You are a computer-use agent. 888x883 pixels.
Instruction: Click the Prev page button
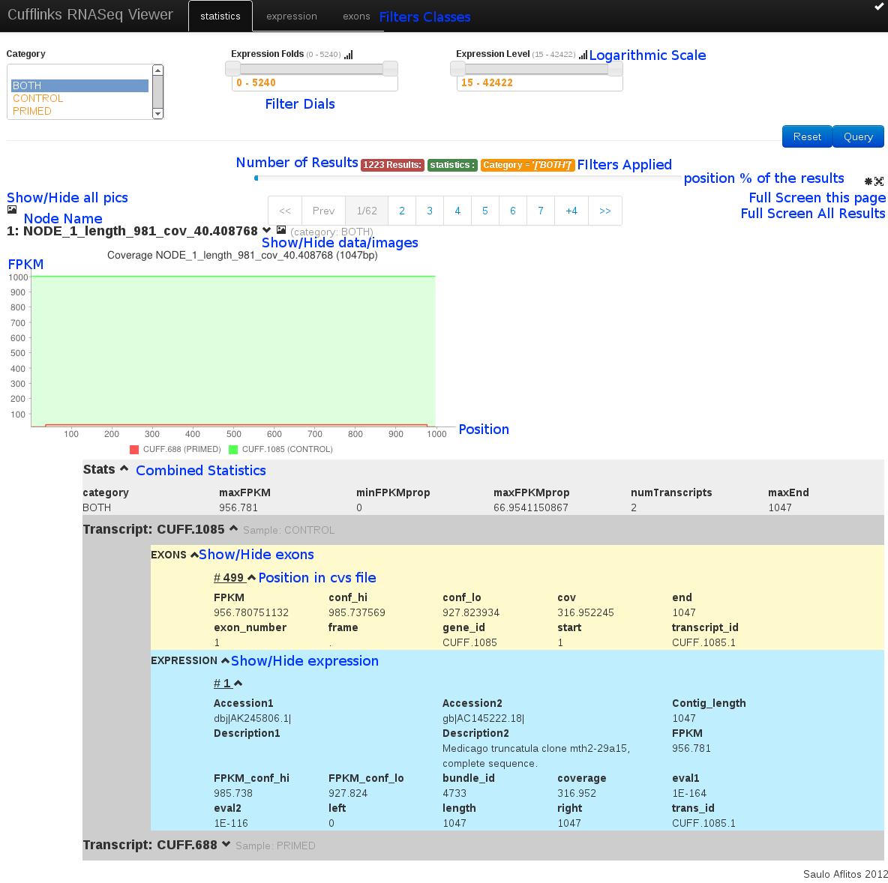tap(323, 211)
